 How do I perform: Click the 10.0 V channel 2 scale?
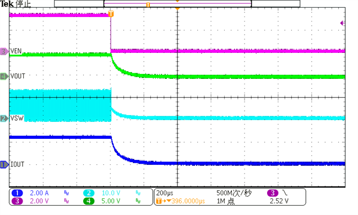[111, 193]
